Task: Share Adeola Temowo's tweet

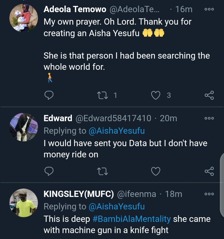Action: 209,95
